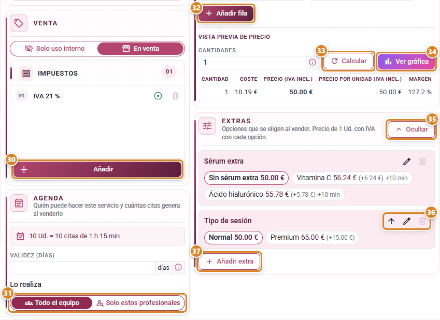
Task: Click the Venta tag icon
Action: [19, 23]
